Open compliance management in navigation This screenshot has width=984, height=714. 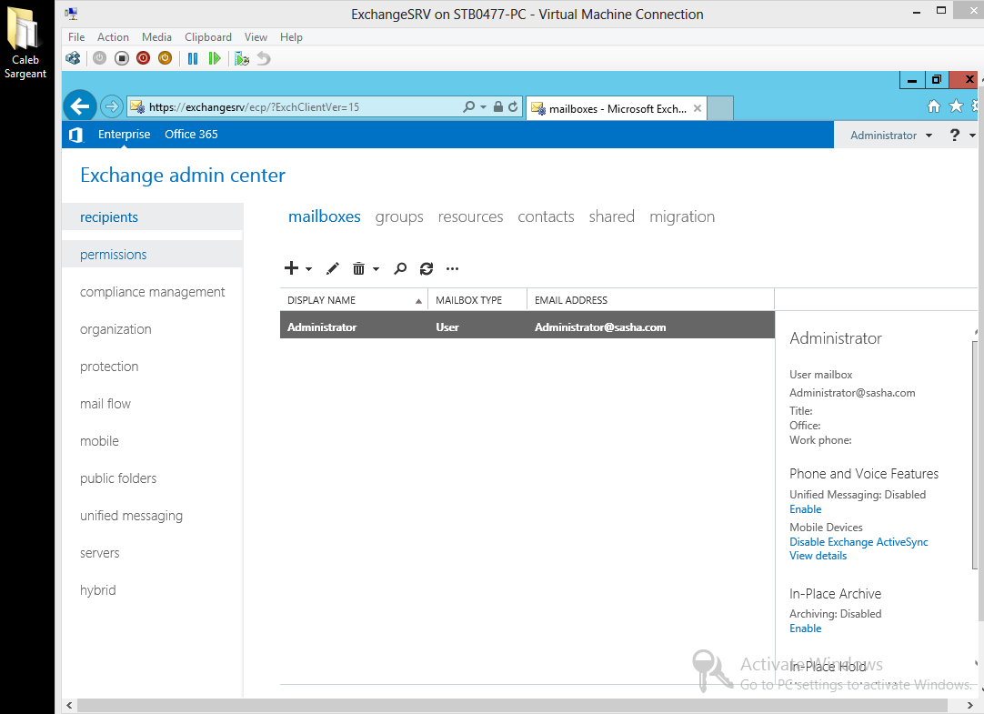(x=153, y=292)
